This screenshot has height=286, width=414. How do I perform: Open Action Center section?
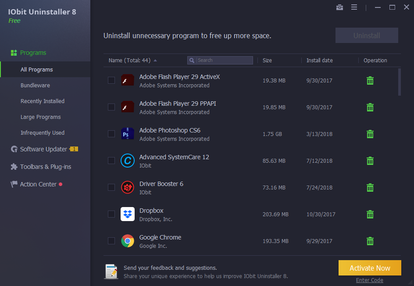pos(38,184)
